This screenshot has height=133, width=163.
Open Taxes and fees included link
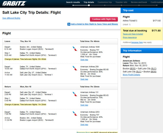pos(133,34)
